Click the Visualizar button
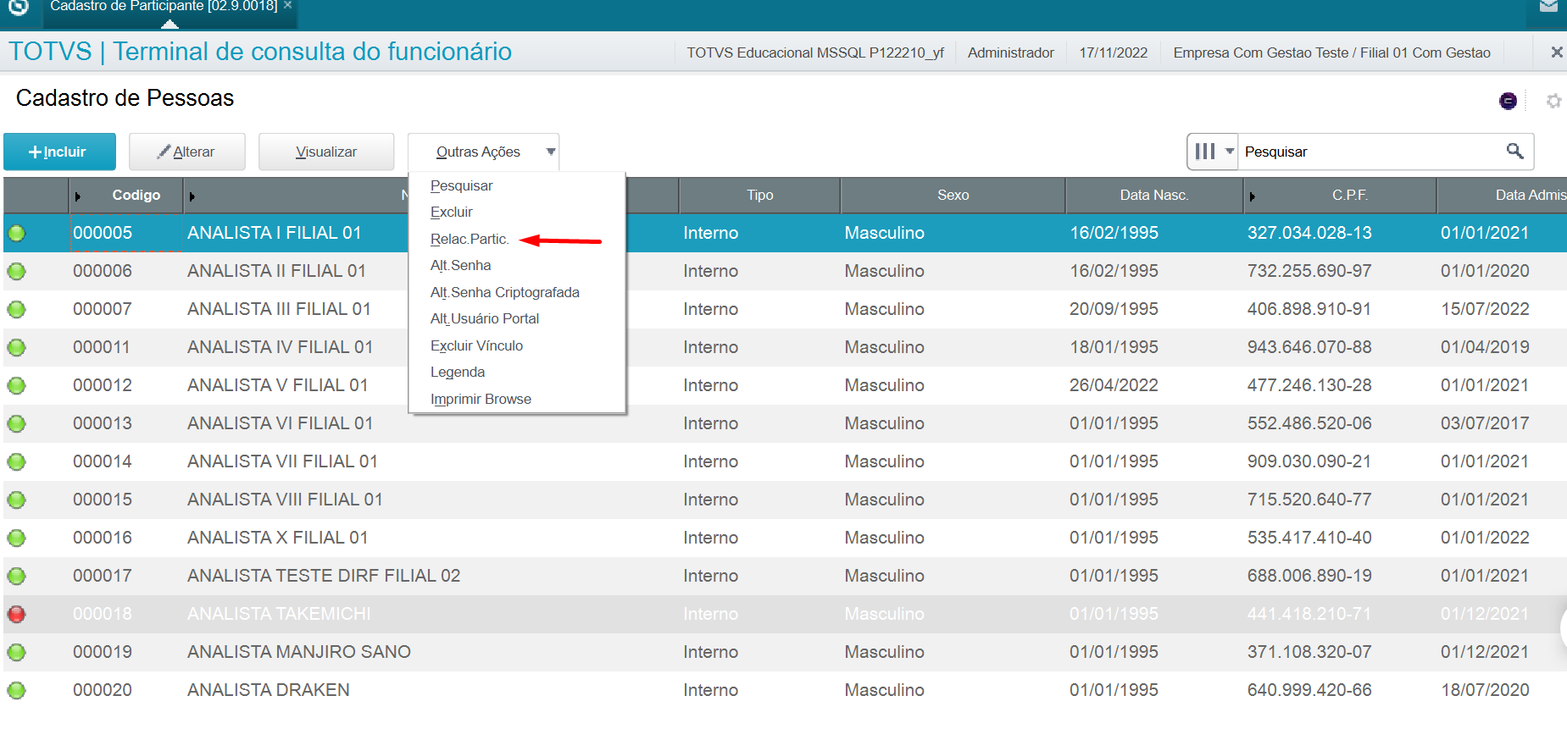The width and height of the screenshot is (1567, 740). coord(326,152)
